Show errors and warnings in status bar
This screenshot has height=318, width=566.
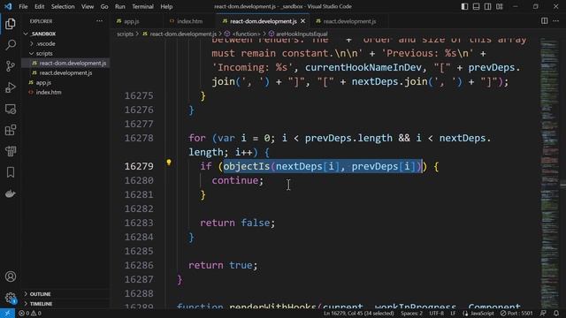point(30,314)
